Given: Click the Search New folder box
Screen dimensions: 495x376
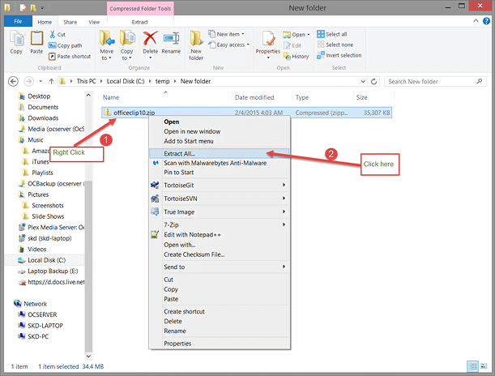Looking at the screenshot, I should pos(433,82).
